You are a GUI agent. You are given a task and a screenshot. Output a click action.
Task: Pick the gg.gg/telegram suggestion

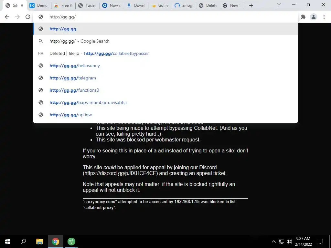coord(165,78)
